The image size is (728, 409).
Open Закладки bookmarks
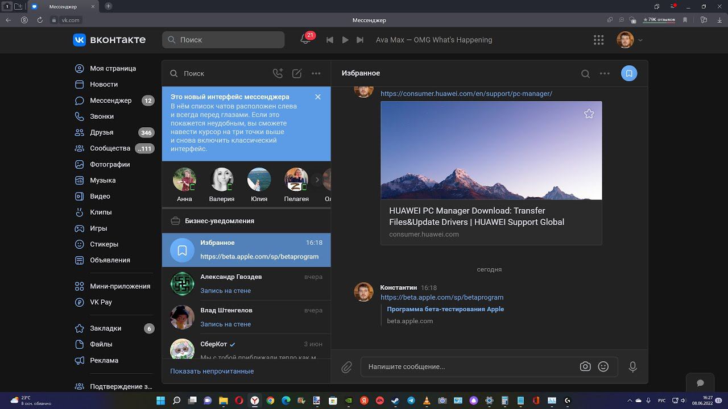[105, 328]
